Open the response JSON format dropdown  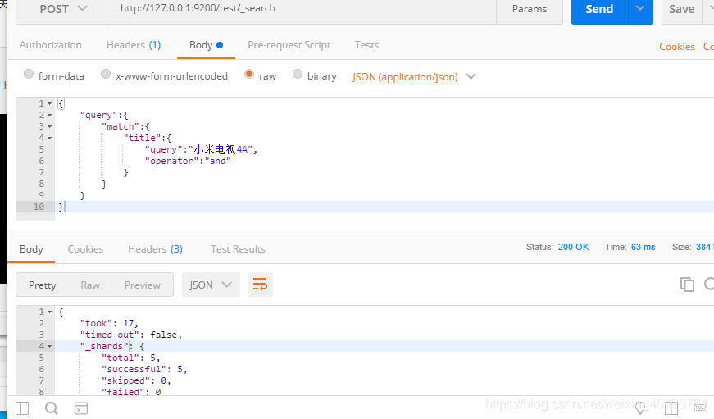click(211, 285)
